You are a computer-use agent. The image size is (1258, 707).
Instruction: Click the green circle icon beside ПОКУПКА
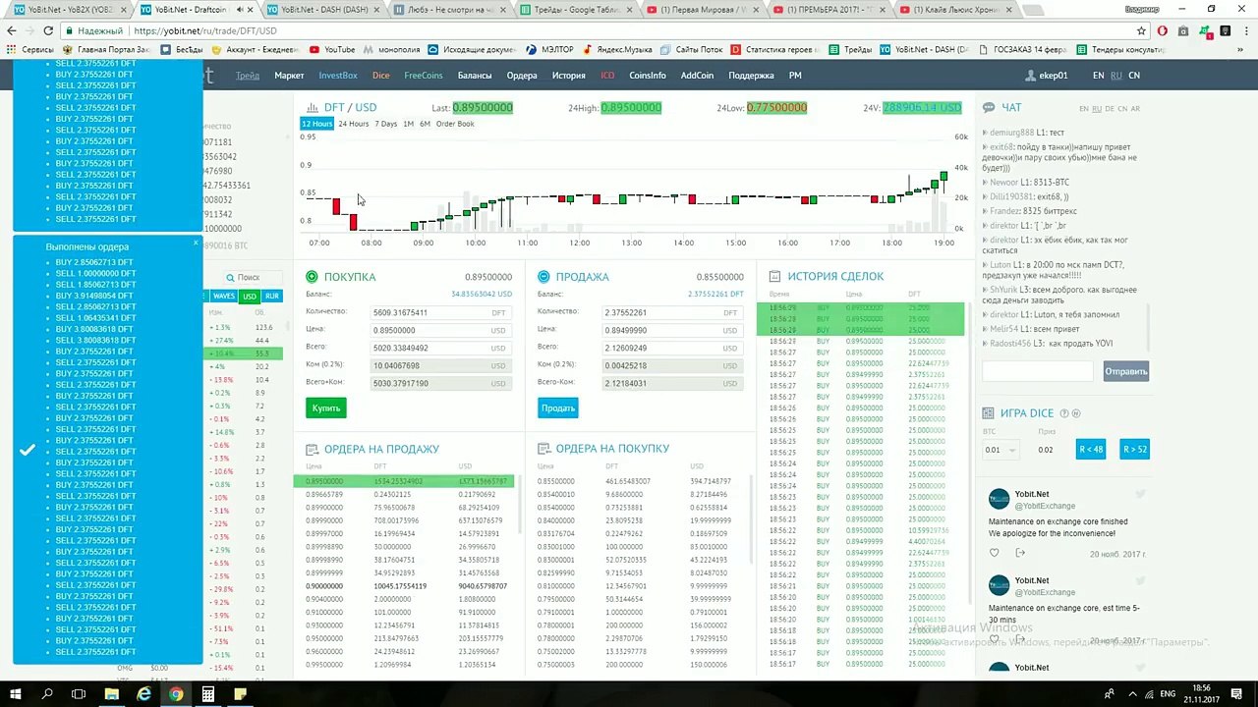(312, 277)
